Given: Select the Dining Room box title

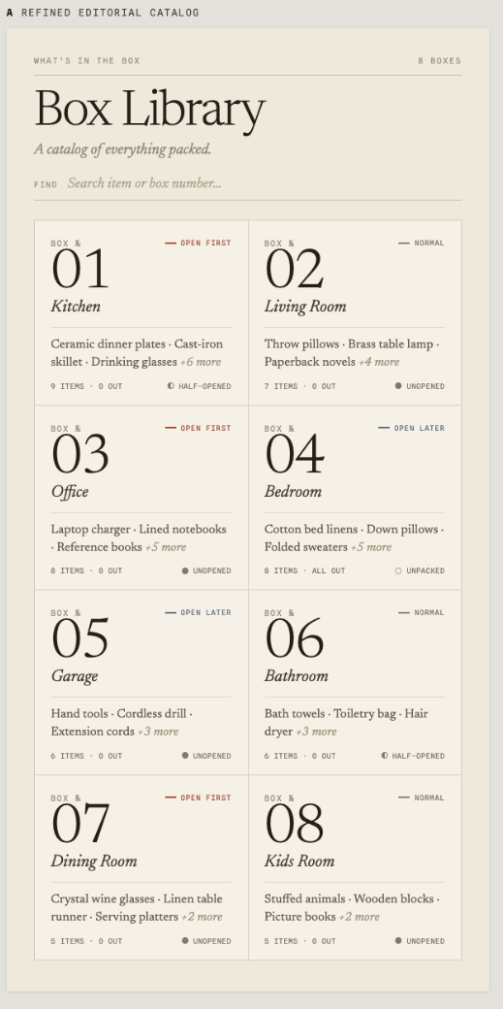Looking at the screenshot, I should 94,861.
